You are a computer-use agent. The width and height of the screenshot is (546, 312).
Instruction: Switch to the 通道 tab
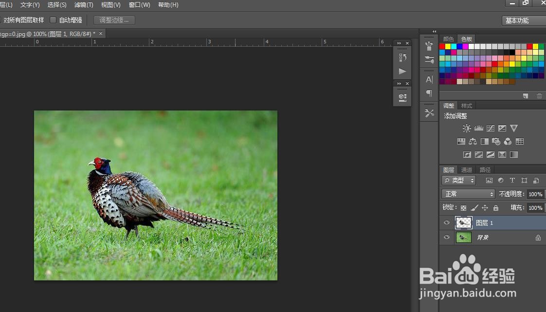pos(467,170)
